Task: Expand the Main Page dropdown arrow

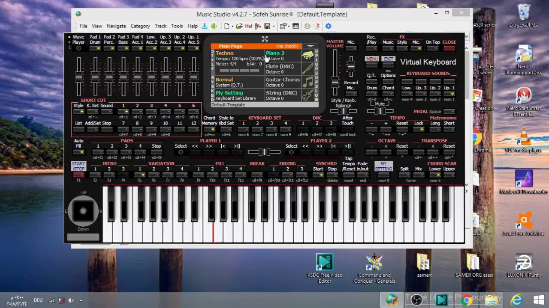Action: (310, 46)
